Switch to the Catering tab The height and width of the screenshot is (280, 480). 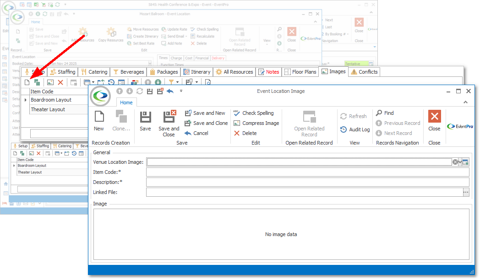click(94, 72)
